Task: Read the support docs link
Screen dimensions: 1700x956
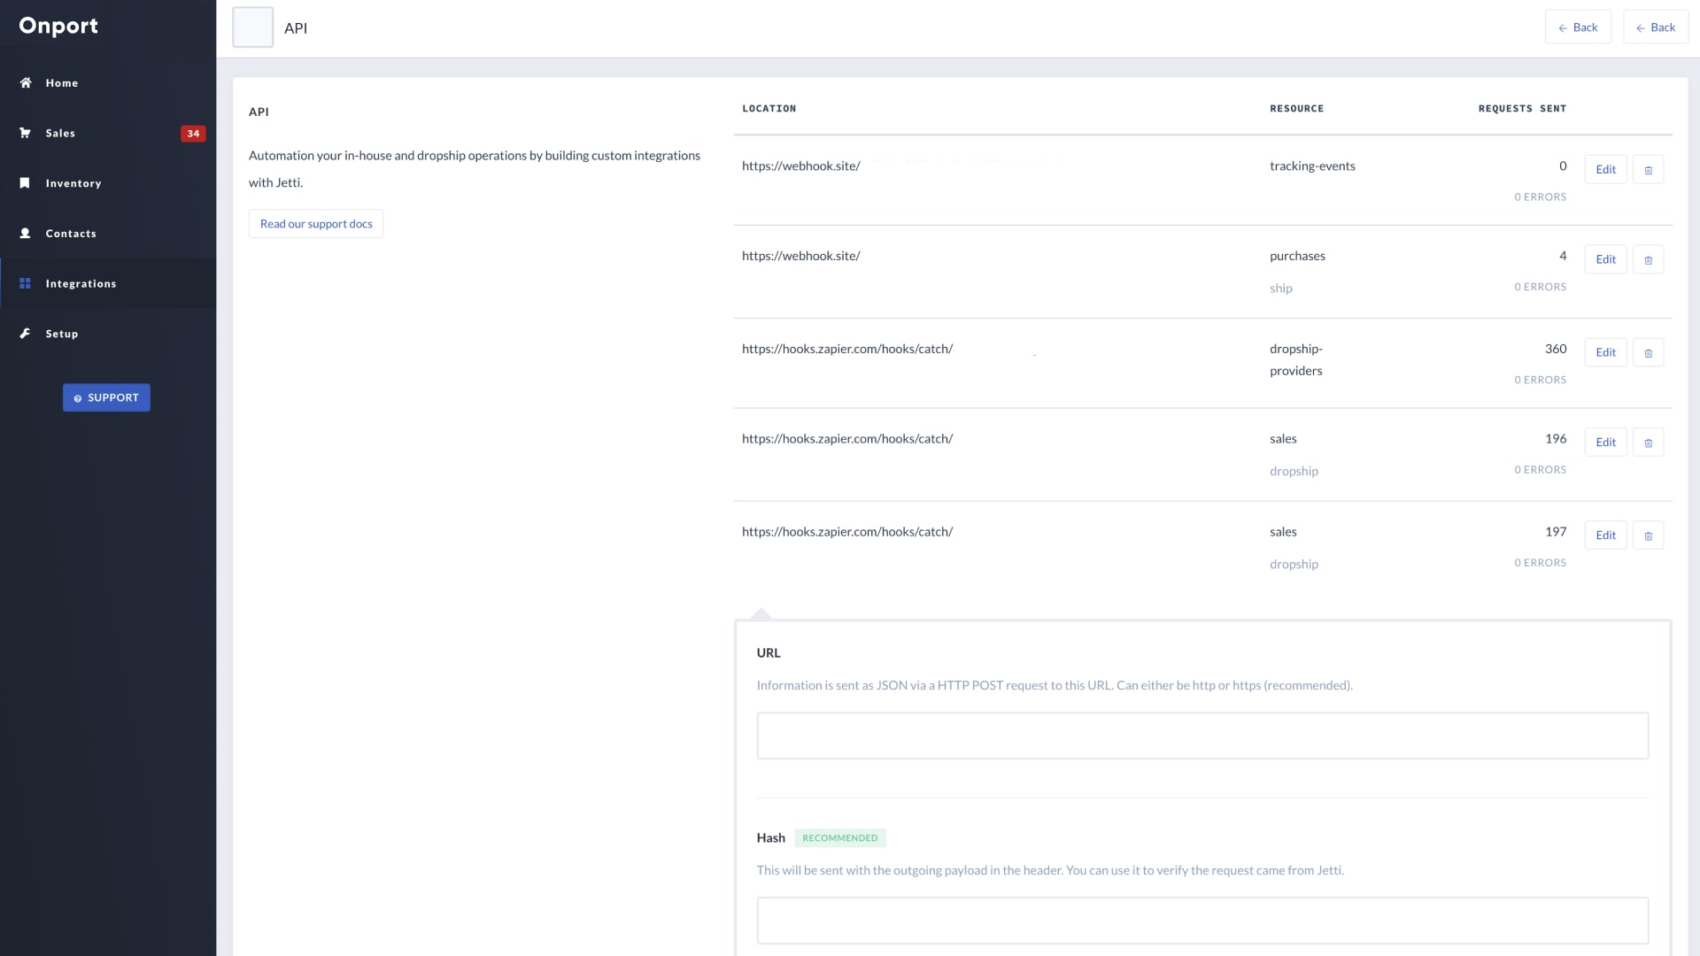Action: pos(315,223)
